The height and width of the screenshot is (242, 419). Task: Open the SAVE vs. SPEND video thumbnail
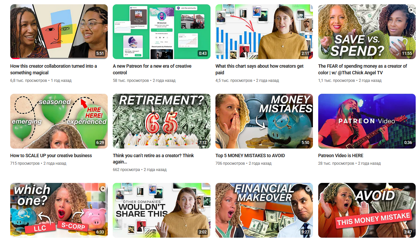367,32
